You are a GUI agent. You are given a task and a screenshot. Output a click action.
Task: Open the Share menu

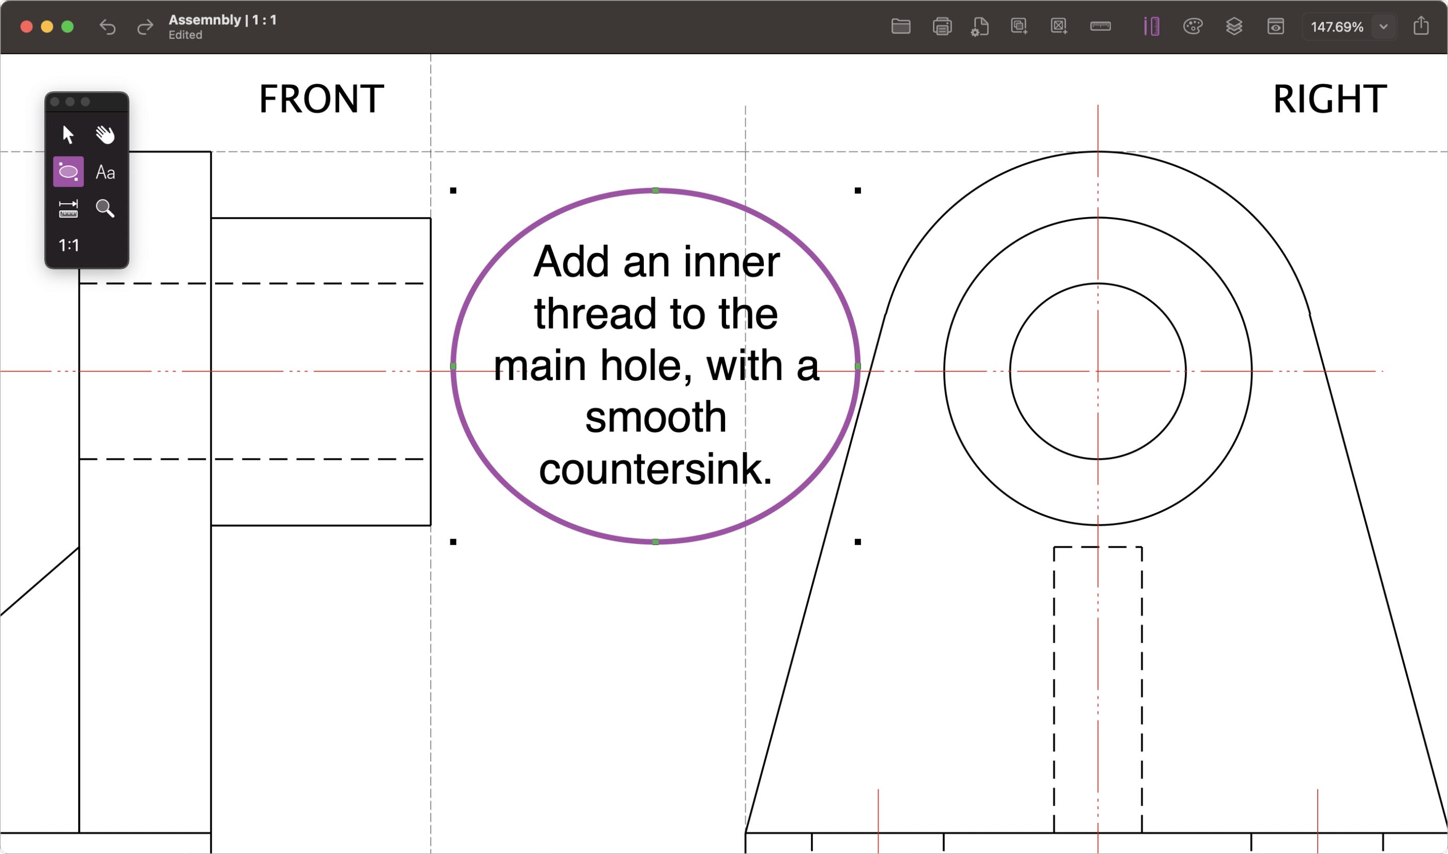click(x=1422, y=26)
